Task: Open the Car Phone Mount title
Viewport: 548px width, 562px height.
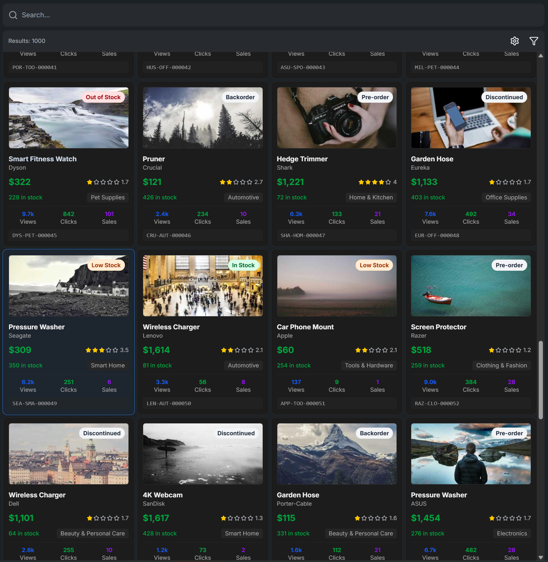Action: (x=305, y=327)
